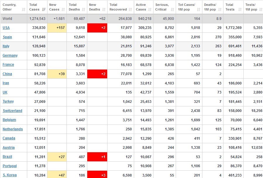Select Austria tests per million 12,038
Screen dimensions: 263x178
[x=257, y=148]
